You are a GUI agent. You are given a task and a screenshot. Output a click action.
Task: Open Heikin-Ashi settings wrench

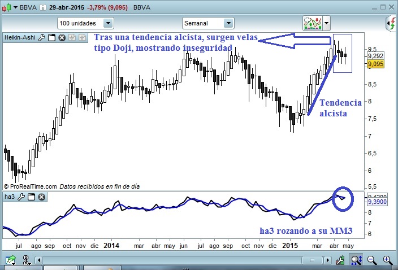(x=42, y=37)
